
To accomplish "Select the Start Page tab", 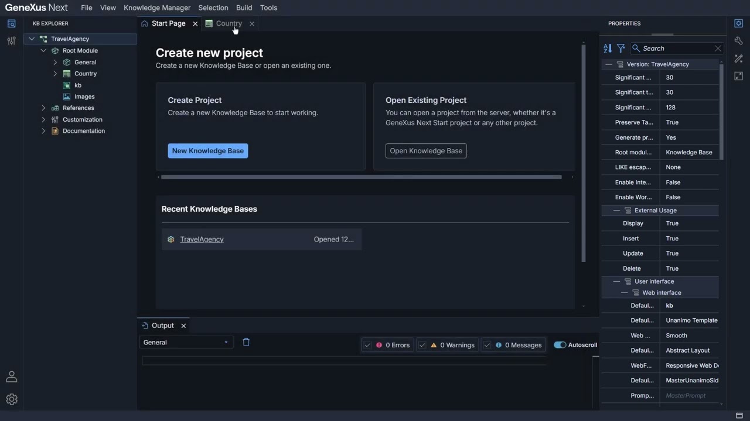I will [x=169, y=23].
